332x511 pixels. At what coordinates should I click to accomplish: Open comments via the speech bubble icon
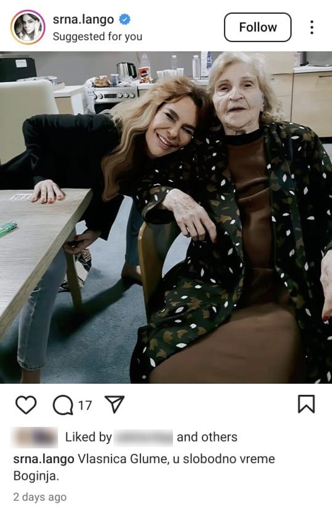pyautogui.click(x=63, y=405)
